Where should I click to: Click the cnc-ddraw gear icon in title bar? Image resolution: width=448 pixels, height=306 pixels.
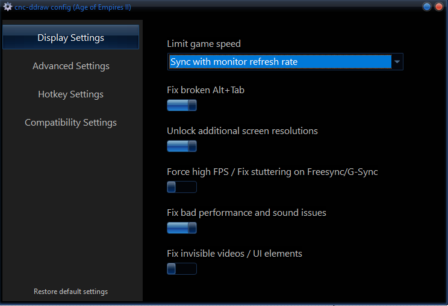[x=8, y=7]
